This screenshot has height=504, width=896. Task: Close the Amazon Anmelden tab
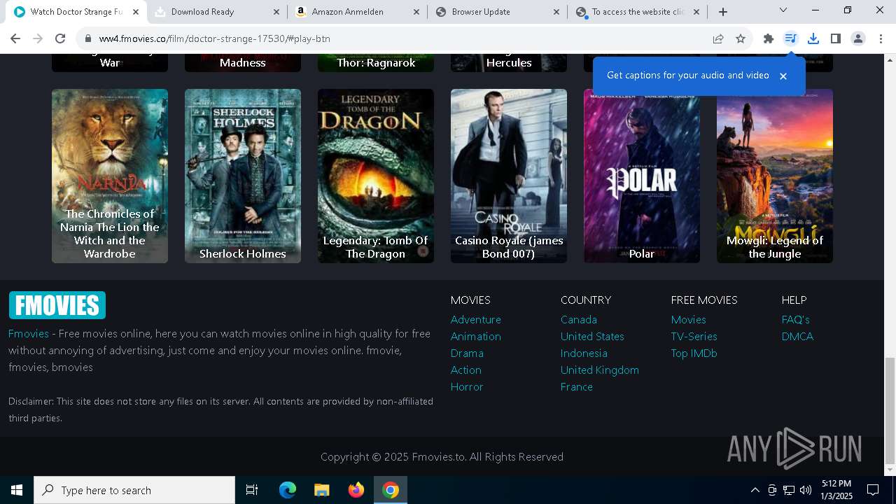[416, 12]
